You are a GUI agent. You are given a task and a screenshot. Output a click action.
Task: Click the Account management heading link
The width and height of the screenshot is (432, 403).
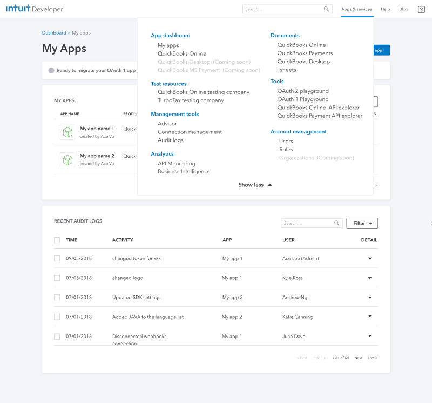point(299,131)
